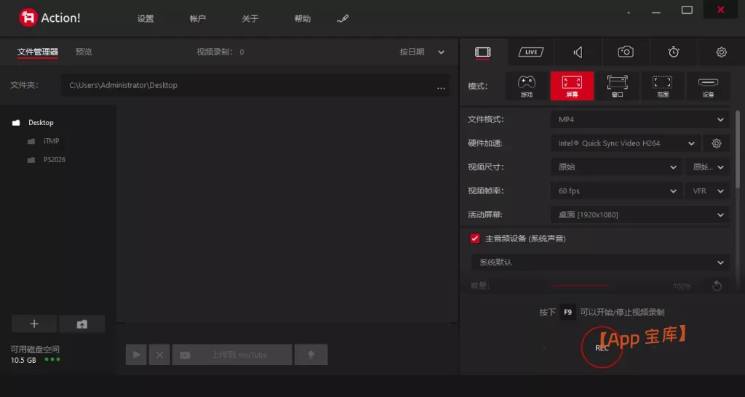
Task: Click the 视频录制: 0 counter text
Action: (220, 52)
